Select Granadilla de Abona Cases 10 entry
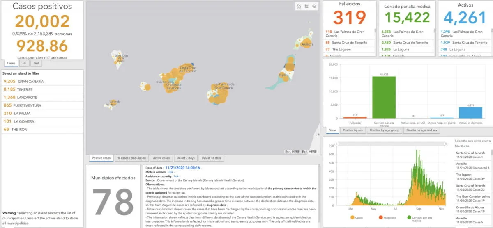The height and width of the screenshot is (228, 493). click(472, 209)
